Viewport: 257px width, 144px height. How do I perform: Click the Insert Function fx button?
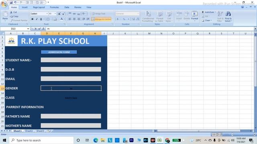(x=43, y=29)
